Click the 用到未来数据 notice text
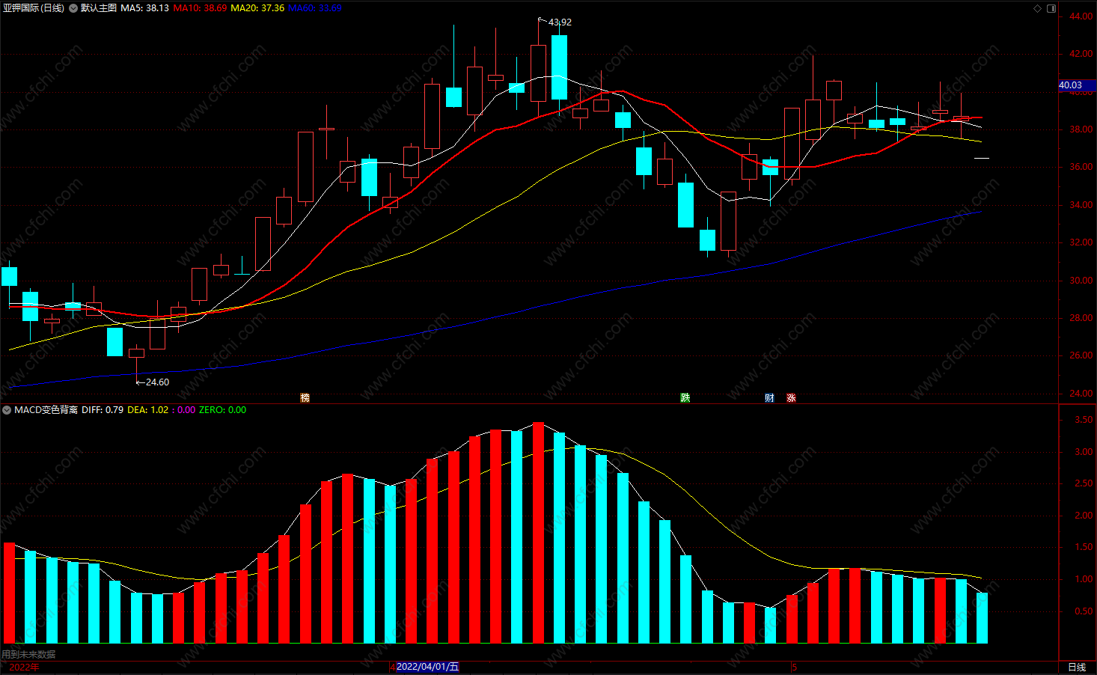This screenshot has width=1097, height=675. point(28,655)
